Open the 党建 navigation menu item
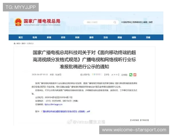This screenshot has width=172, height=137. [148, 37]
